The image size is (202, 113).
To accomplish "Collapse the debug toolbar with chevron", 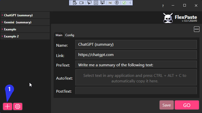I will (x=130, y=3).
